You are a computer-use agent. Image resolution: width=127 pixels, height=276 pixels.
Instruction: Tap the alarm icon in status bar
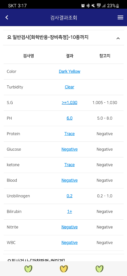(x=83, y=6)
